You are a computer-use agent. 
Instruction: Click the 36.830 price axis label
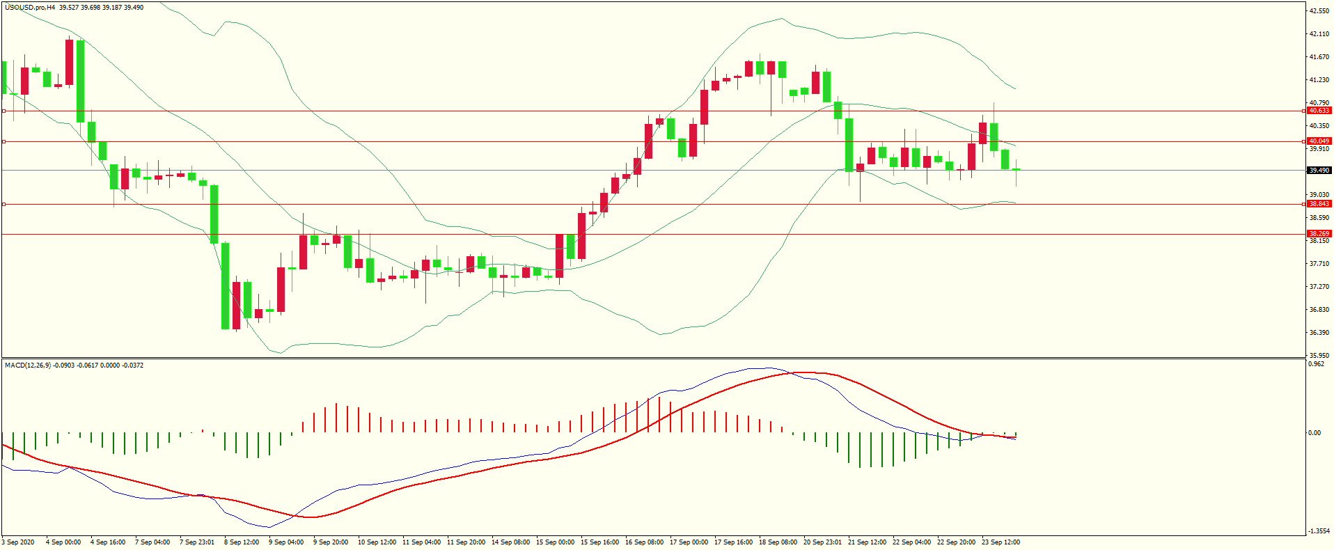1319,310
